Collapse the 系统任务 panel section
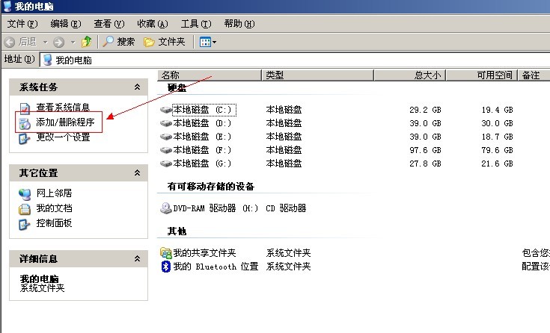Image resolution: width=550 pixels, height=333 pixels. click(x=136, y=87)
